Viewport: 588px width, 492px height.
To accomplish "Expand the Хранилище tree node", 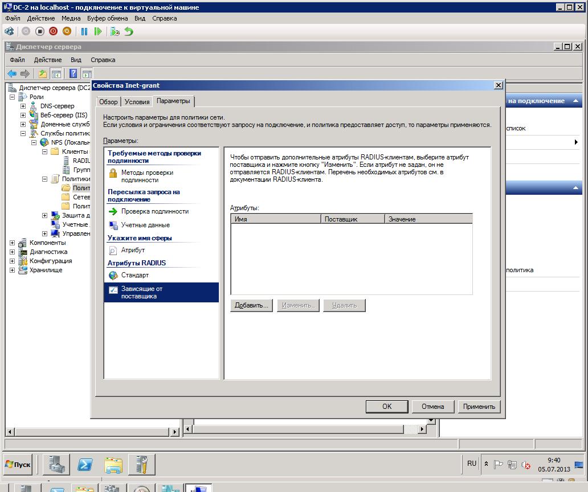I will [13, 270].
